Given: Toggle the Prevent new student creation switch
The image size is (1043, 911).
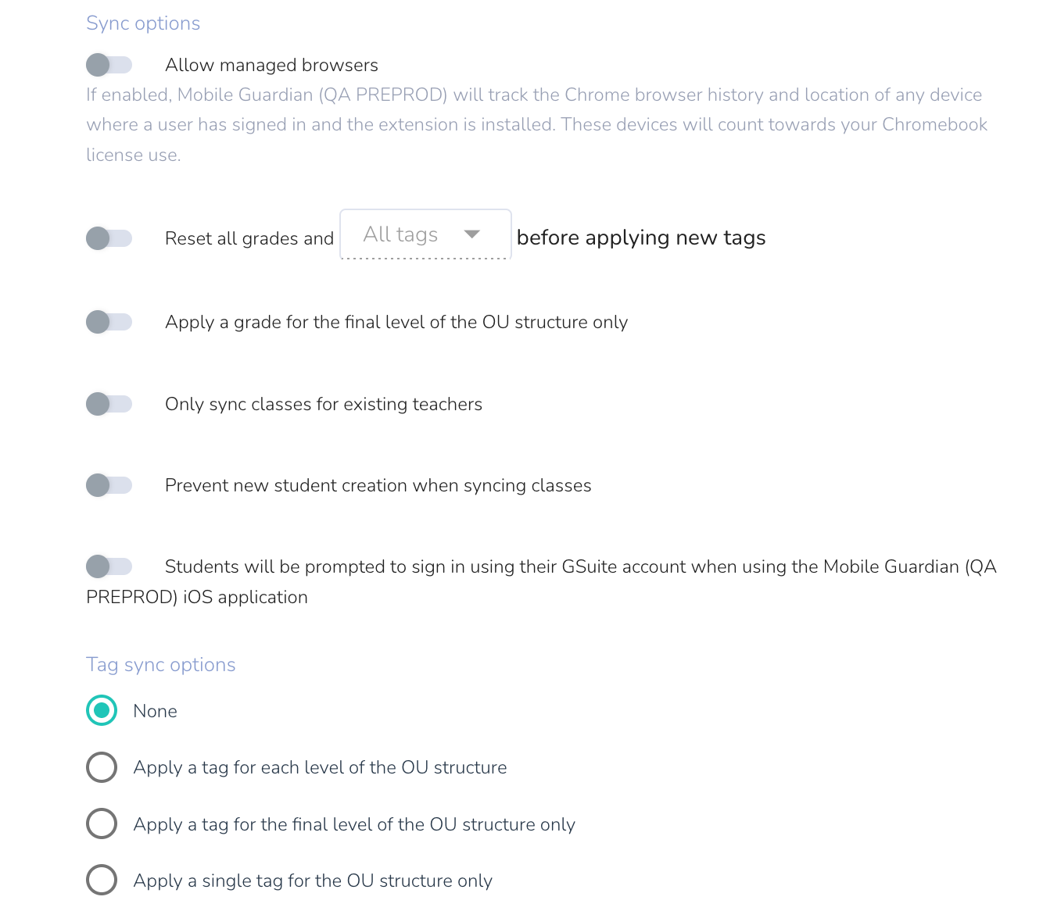Looking at the screenshot, I should pyautogui.click(x=109, y=485).
